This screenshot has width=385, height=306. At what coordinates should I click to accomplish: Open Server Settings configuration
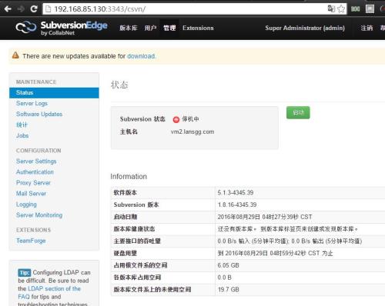[36, 161]
